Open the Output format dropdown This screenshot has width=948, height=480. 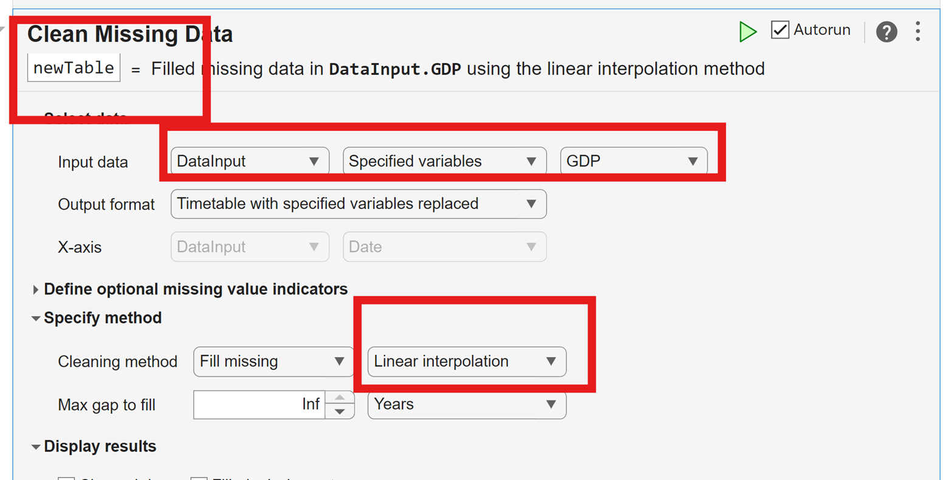(x=358, y=204)
